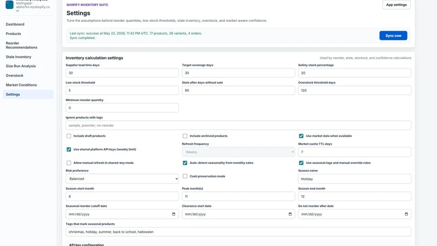Toggle Use shared platform API keys checkbox
The height and width of the screenshot is (246, 437).
pyautogui.click(x=69, y=149)
